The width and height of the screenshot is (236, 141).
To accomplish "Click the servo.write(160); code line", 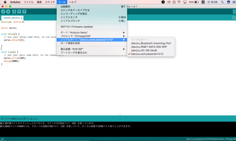I will tap(15, 58).
